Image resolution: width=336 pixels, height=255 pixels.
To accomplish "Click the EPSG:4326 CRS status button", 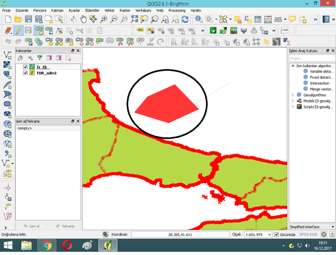I will pyautogui.click(x=309, y=235).
